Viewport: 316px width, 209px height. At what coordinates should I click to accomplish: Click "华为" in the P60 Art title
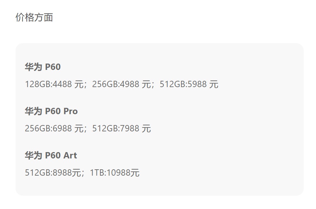point(33,155)
